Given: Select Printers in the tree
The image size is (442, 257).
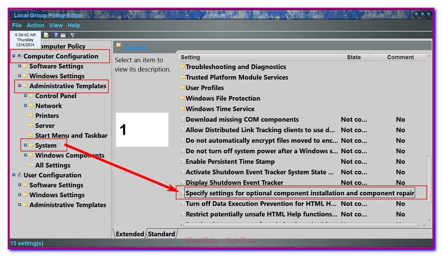Looking at the screenshot, I should coord(47,116).
